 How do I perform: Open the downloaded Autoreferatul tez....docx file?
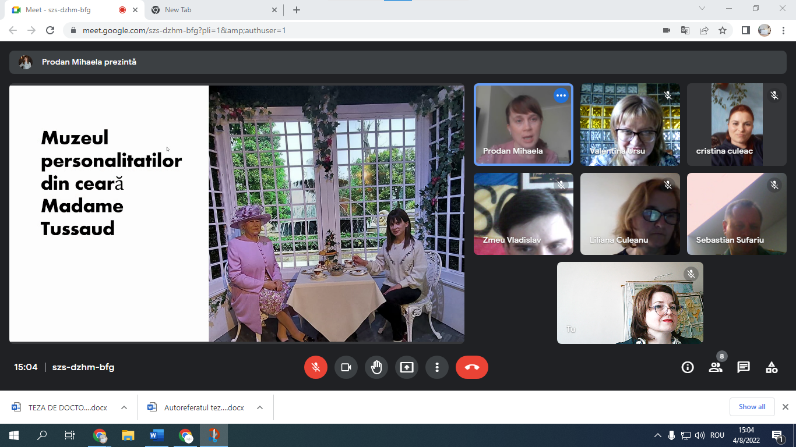click(x=196, y=407)
